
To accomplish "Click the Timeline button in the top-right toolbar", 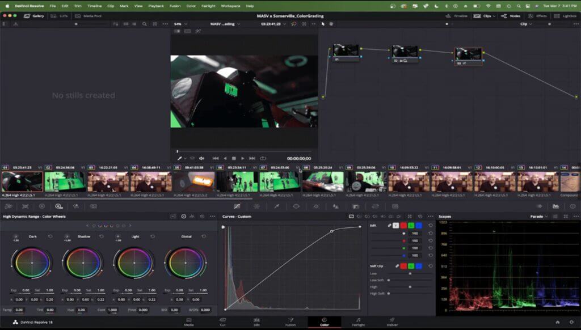I will click(460, 16).
